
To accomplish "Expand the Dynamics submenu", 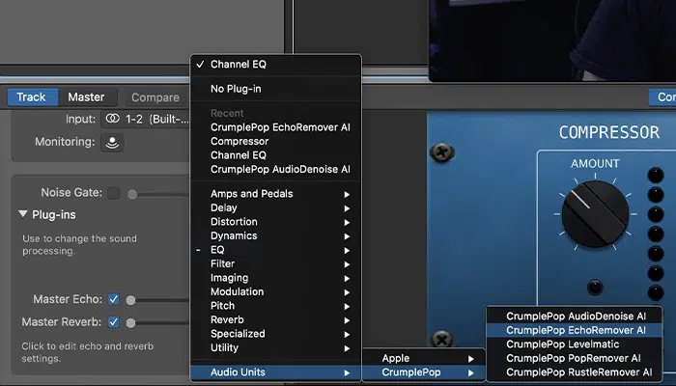I will click(275, 236).
